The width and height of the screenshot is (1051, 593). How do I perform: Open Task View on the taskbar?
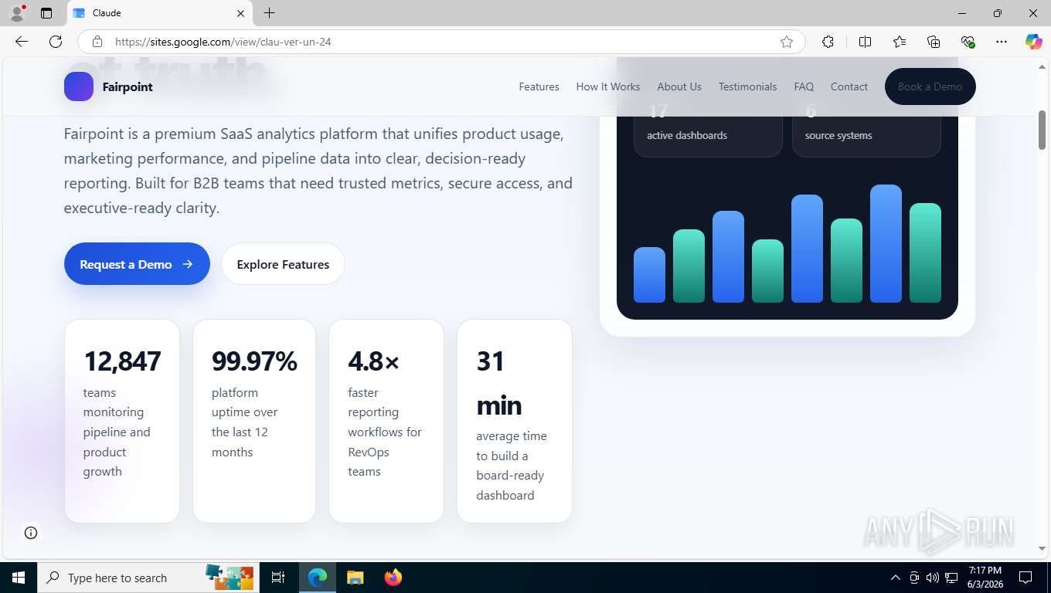[278, 578]
